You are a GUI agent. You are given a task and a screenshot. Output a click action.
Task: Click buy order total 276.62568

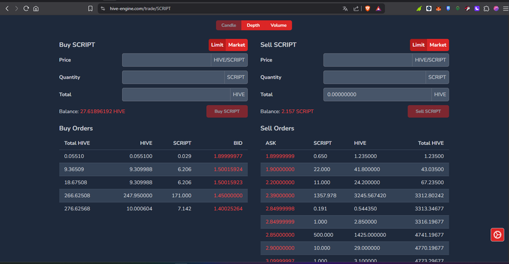coord(77,208)
